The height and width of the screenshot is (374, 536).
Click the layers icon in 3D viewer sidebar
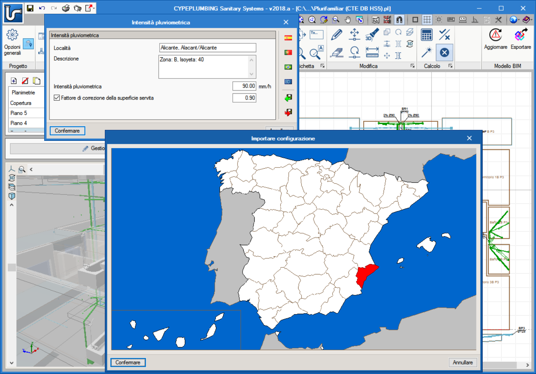point(12,187)
